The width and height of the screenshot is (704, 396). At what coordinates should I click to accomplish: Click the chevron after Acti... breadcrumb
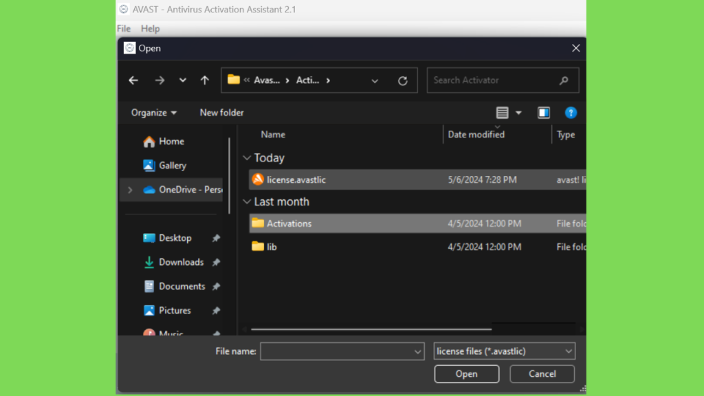(328, 80)
